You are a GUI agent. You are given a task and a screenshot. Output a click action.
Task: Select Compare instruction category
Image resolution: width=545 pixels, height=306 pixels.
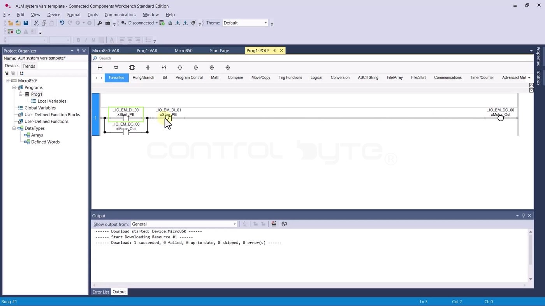tap(236, 77)
